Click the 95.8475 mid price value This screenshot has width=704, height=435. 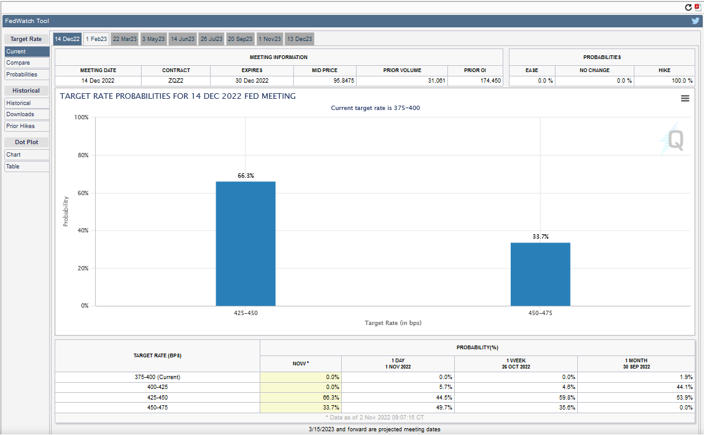[x=344, y=81]
